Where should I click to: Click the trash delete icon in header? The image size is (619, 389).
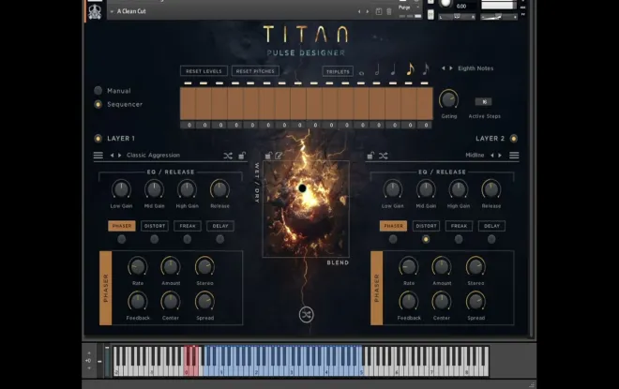point(389,11)
